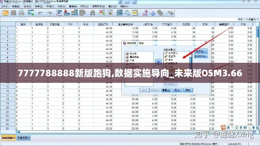The image size is (260, 146).
Task: Select the 性别 column header
Action: 23,24
